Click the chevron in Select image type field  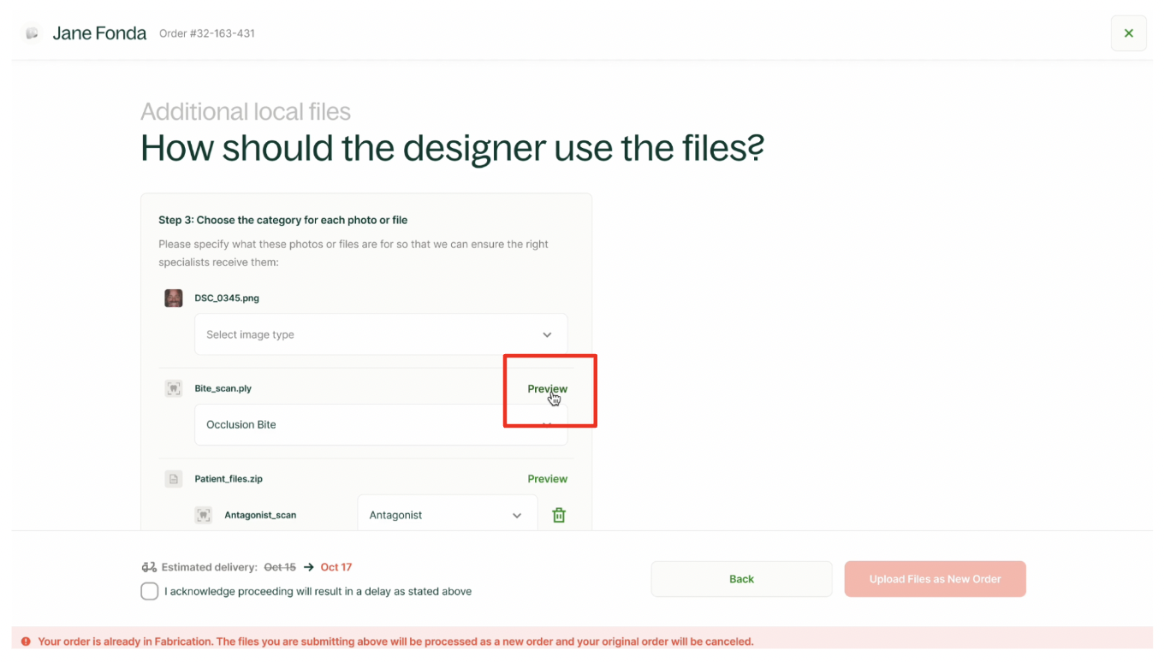tap(547, 334)
